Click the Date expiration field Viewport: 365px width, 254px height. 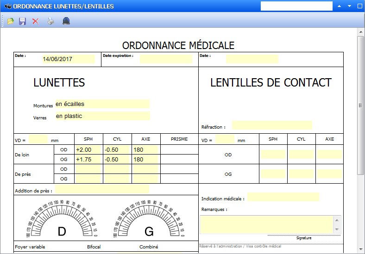tap(166, 59)
